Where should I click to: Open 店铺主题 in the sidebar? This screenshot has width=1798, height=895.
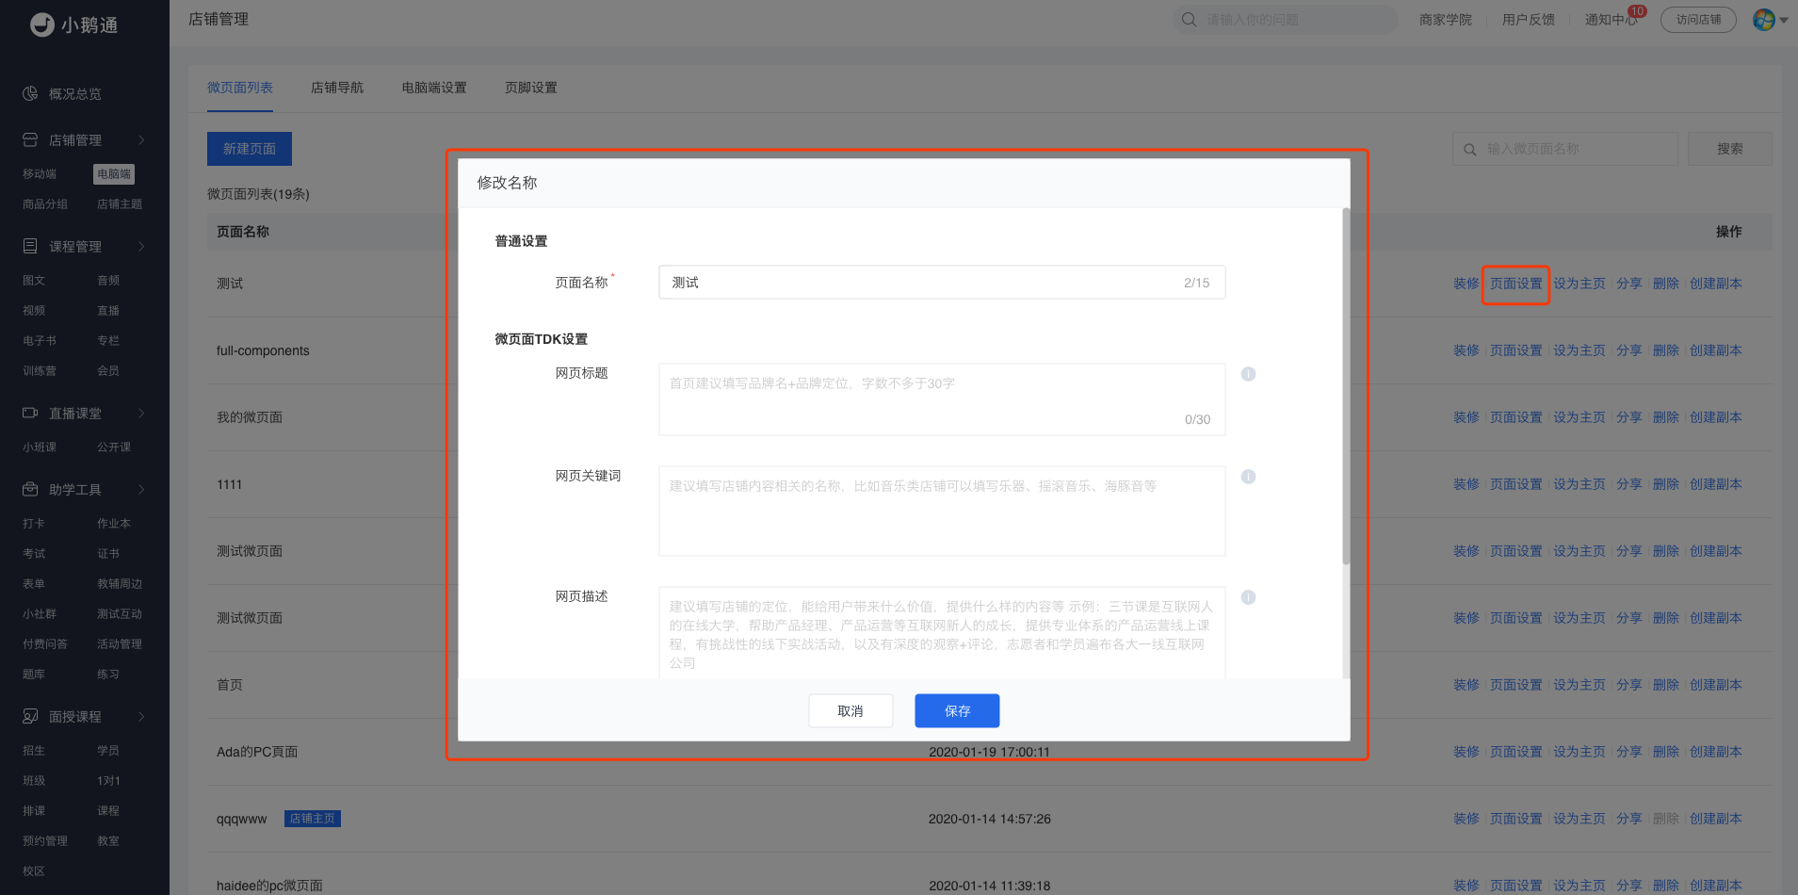120,204
